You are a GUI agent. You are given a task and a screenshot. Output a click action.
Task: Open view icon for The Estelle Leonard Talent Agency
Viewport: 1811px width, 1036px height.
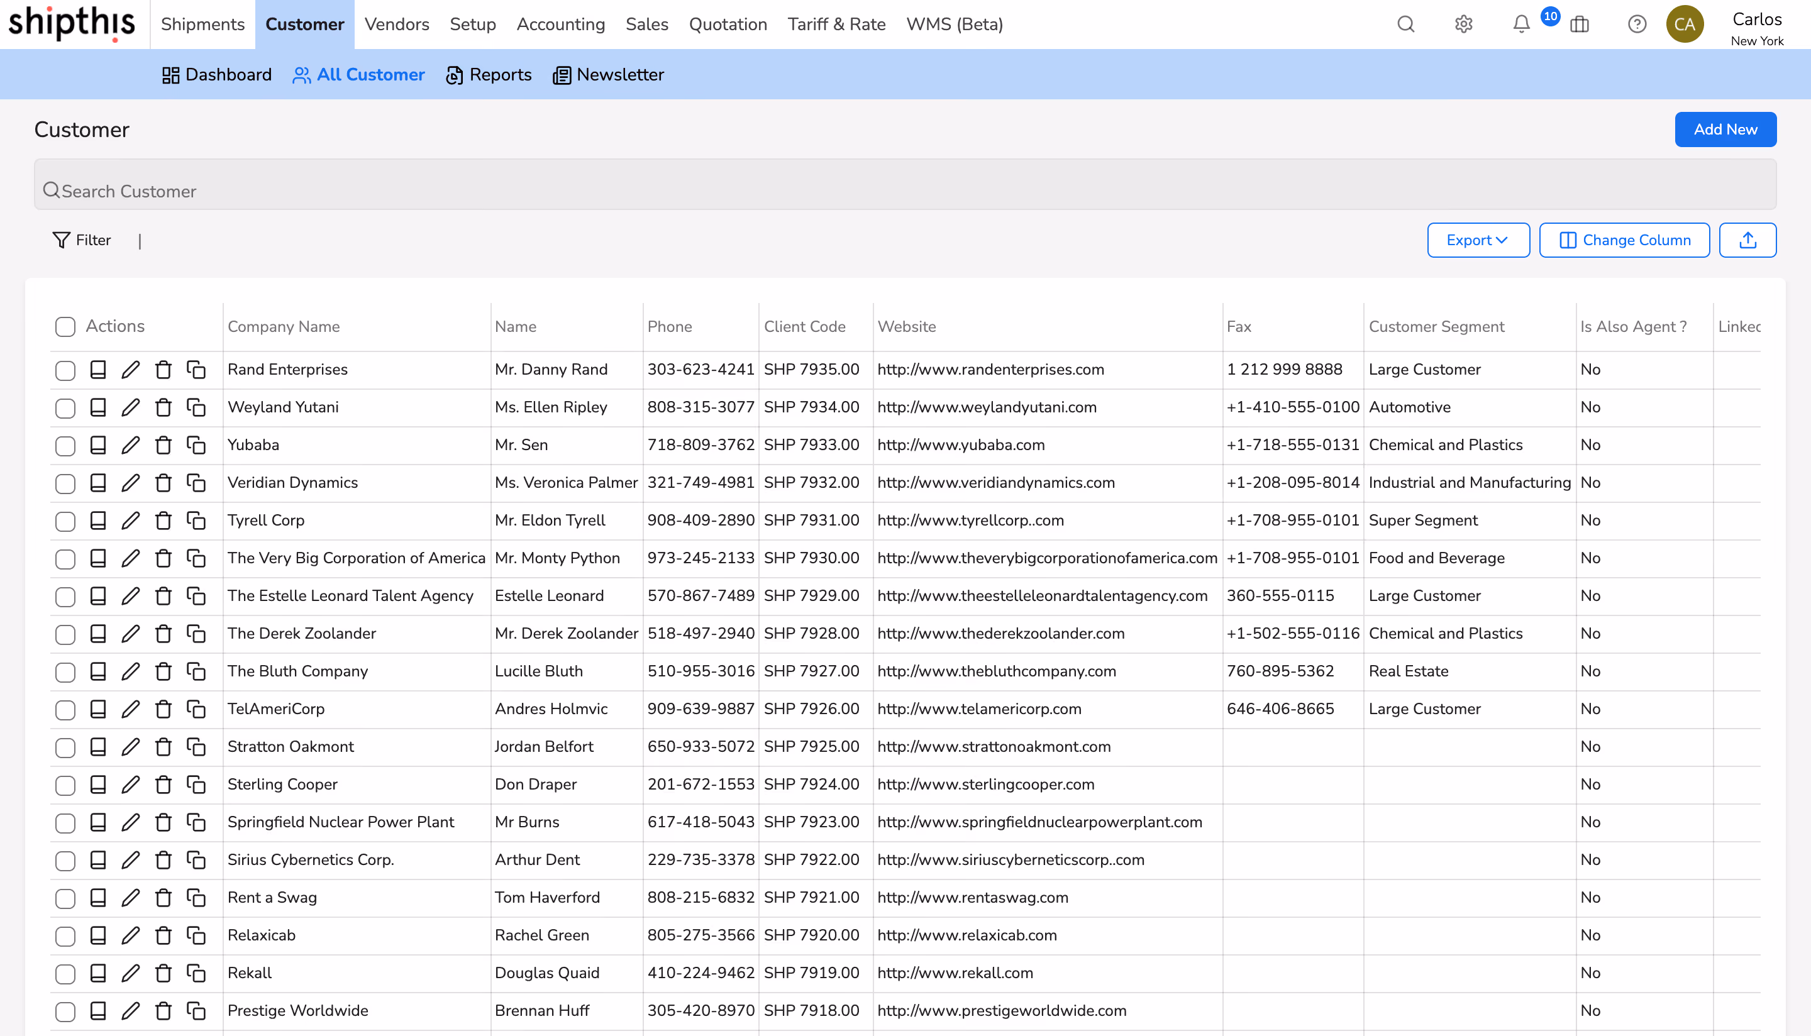98,595
